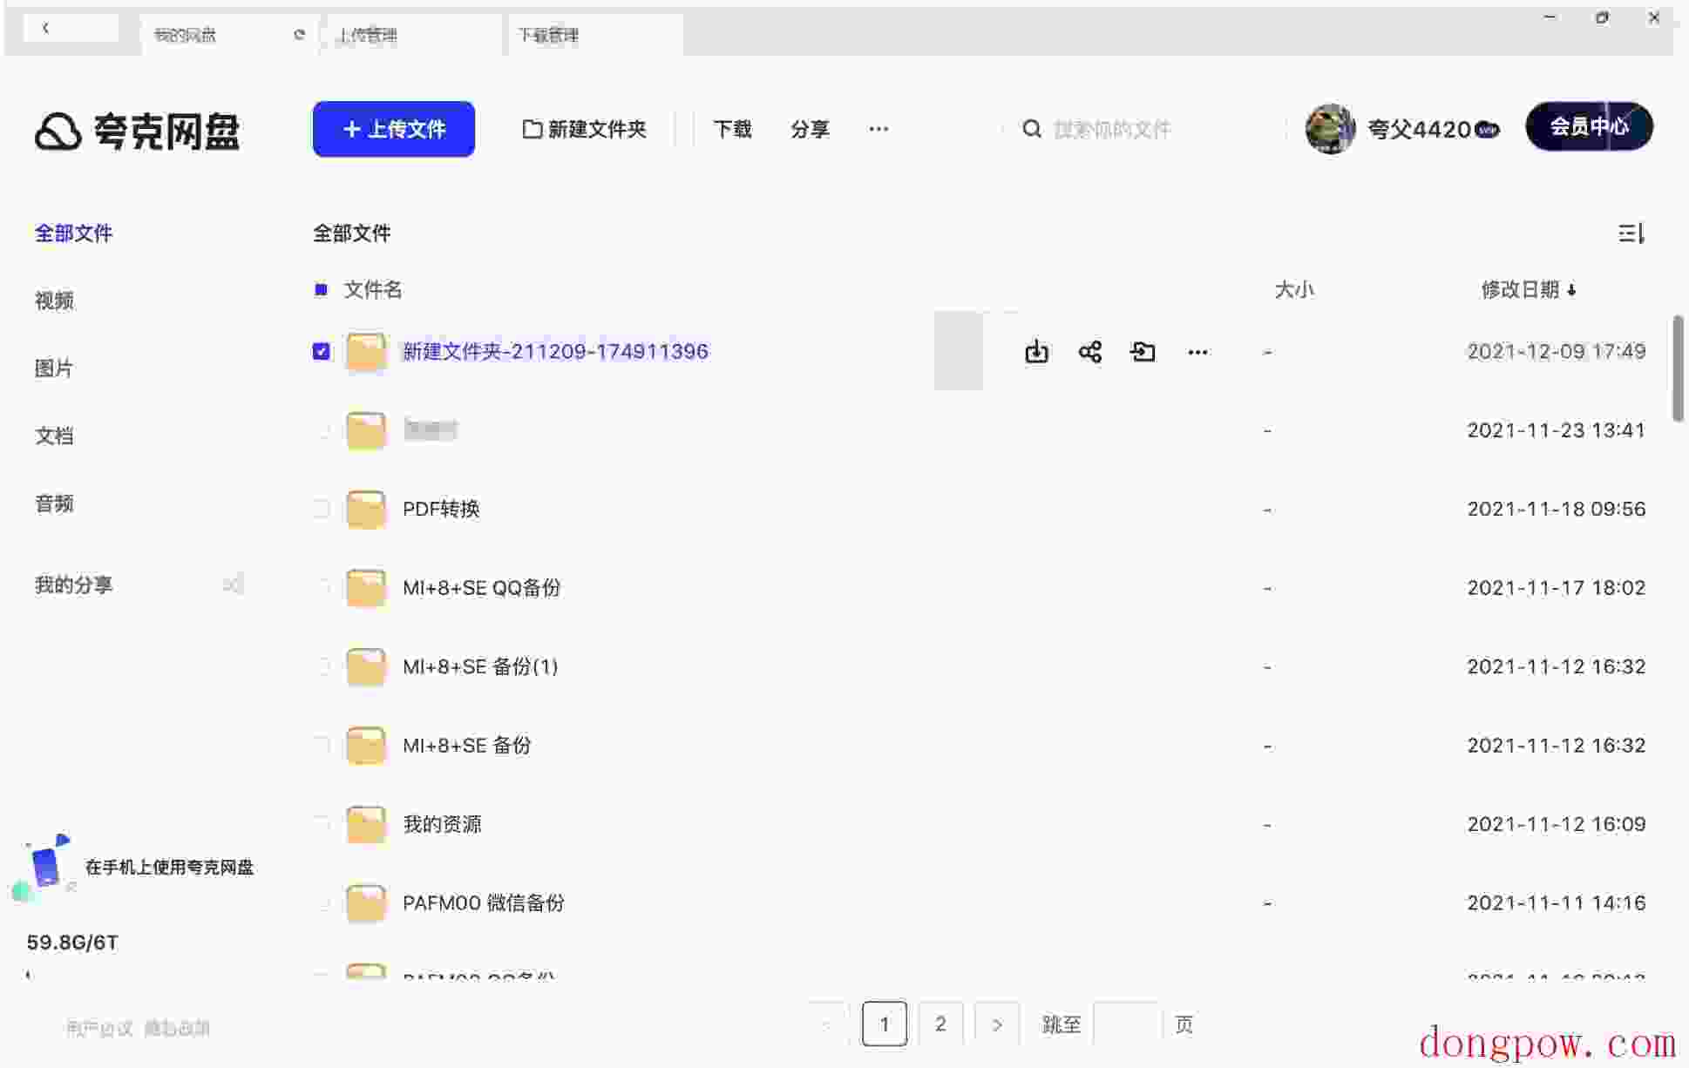Click the folder icon of MI+8+SE QQ备份
1689x1068 pixels.
tap(365, 588)
